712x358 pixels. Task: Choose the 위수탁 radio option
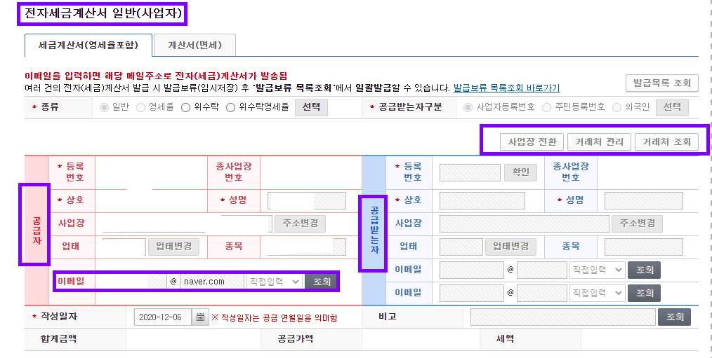click(x=185, y=107)
